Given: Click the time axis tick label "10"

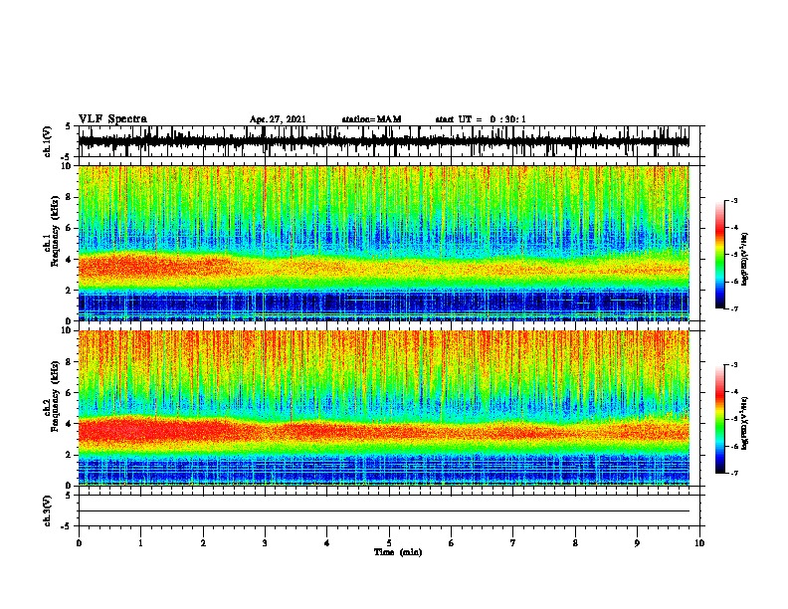Looking at the screenshot, I should [699, 543].
